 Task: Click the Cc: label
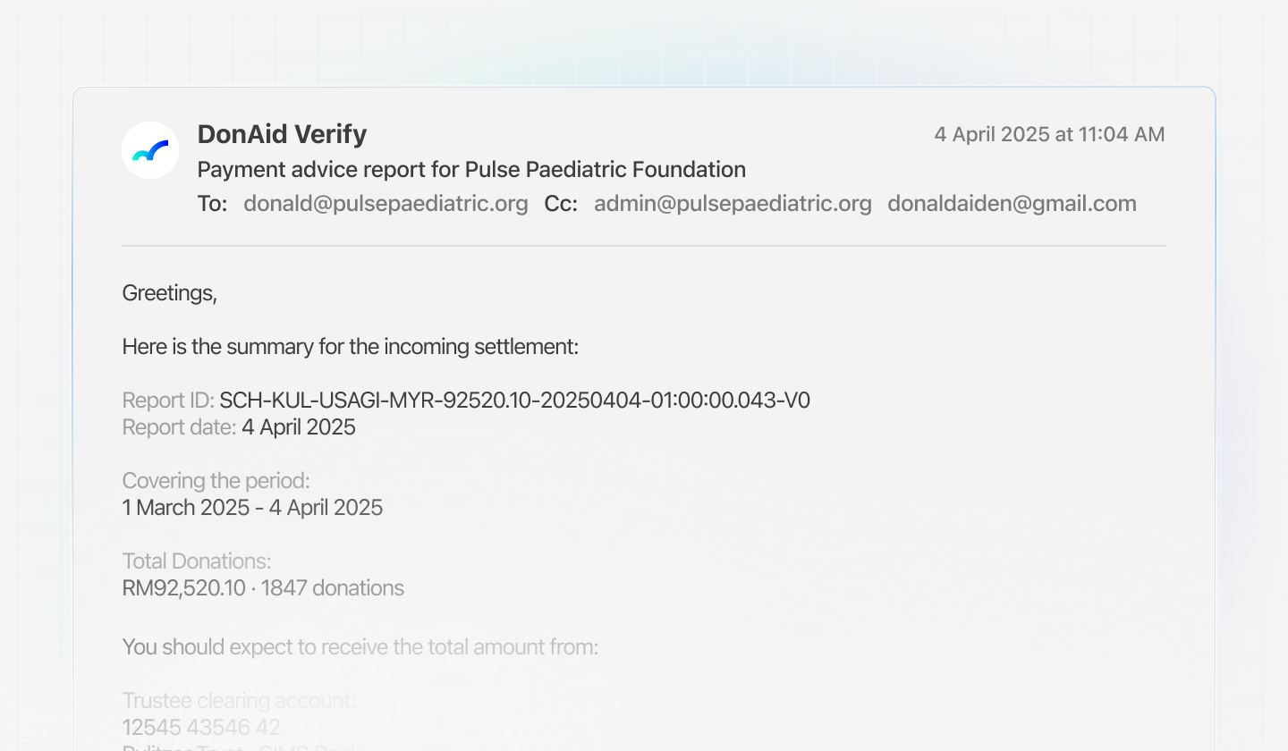pos(561,204)
